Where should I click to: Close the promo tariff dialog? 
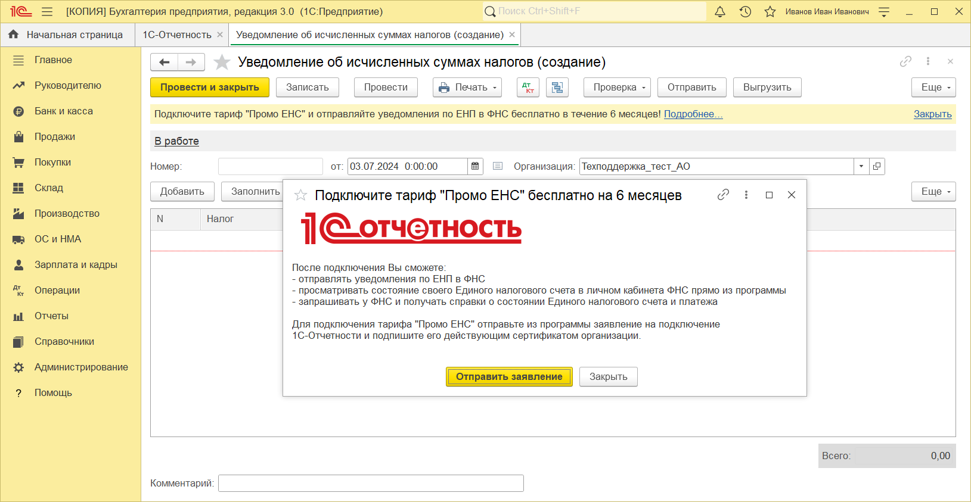792,195
